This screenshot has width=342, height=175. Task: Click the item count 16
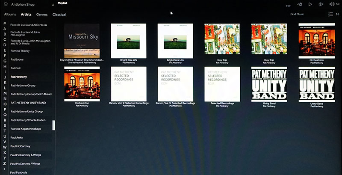click(337, 14)
